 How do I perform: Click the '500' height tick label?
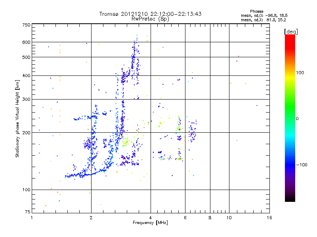pos(26,57)
